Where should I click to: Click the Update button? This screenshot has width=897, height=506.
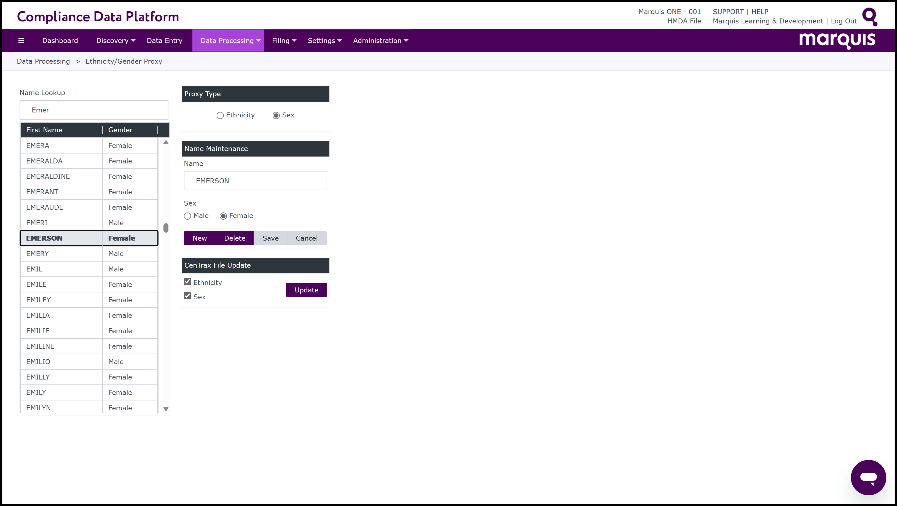tap(306, 290)
